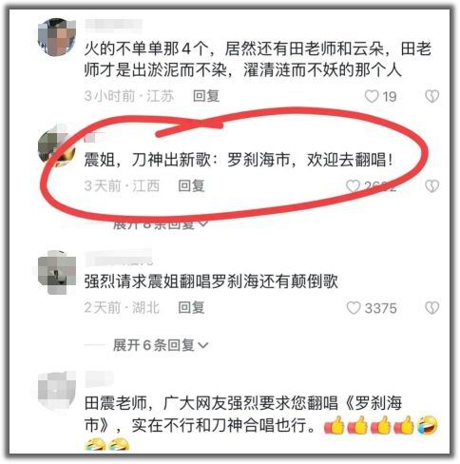
Task: Expand the partially hidden 展开8条回复 replies
Action: click(161, 224)
